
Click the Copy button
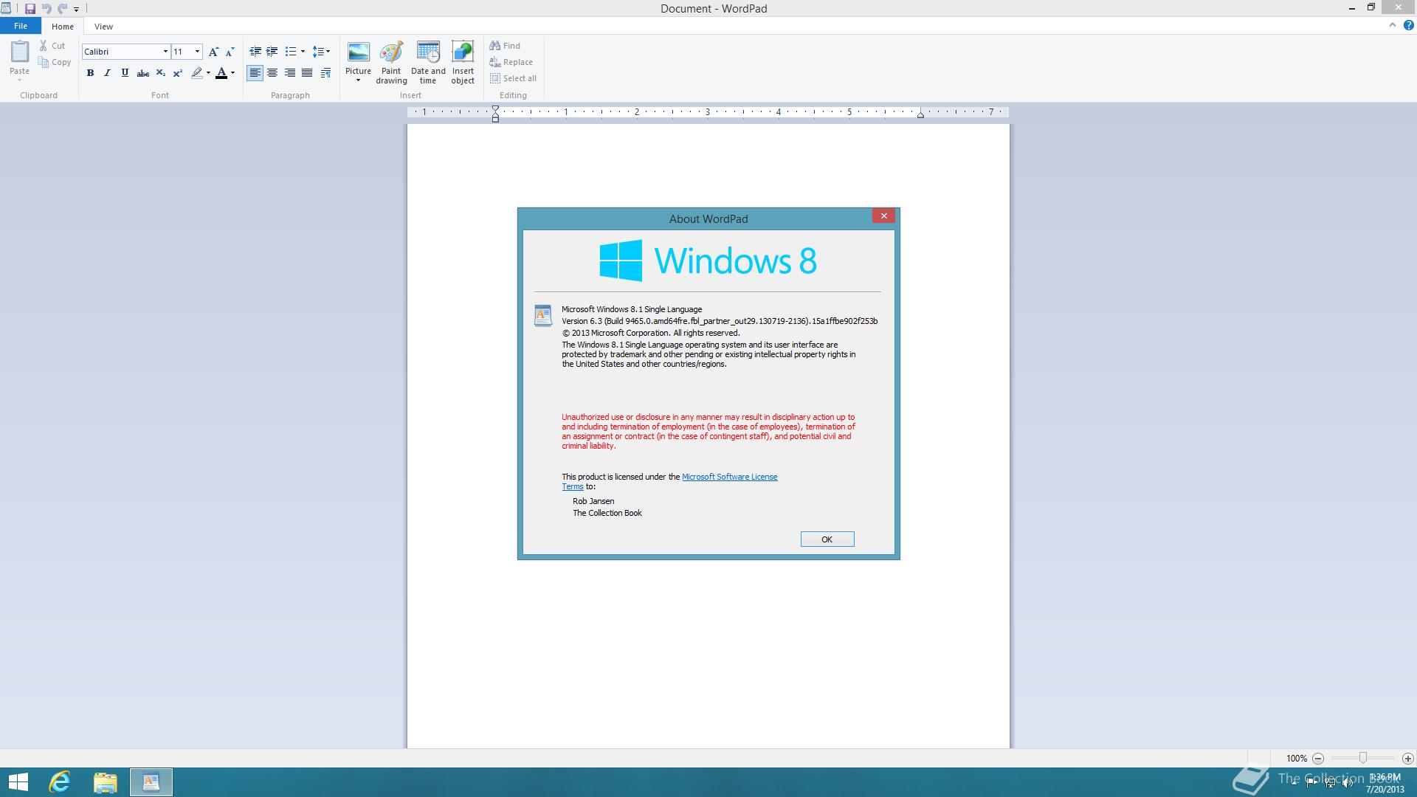55,62
